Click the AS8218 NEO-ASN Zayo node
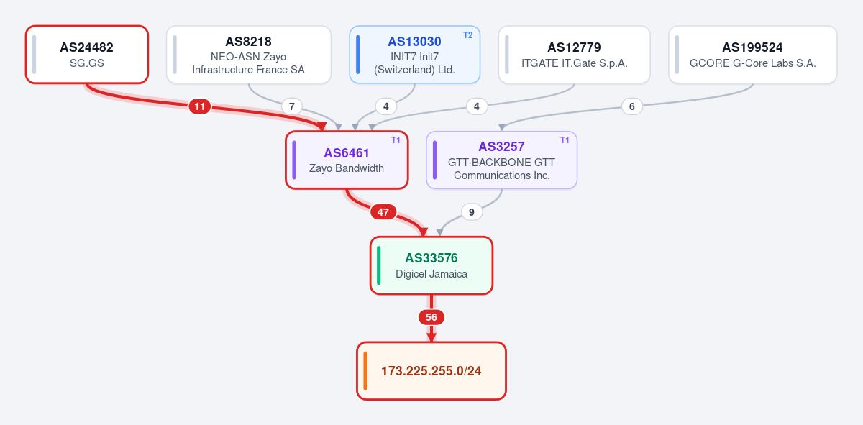863x425 pixels. pos(249,55)
